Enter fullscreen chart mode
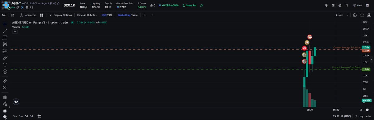374x120 pixels. point(362,15)
